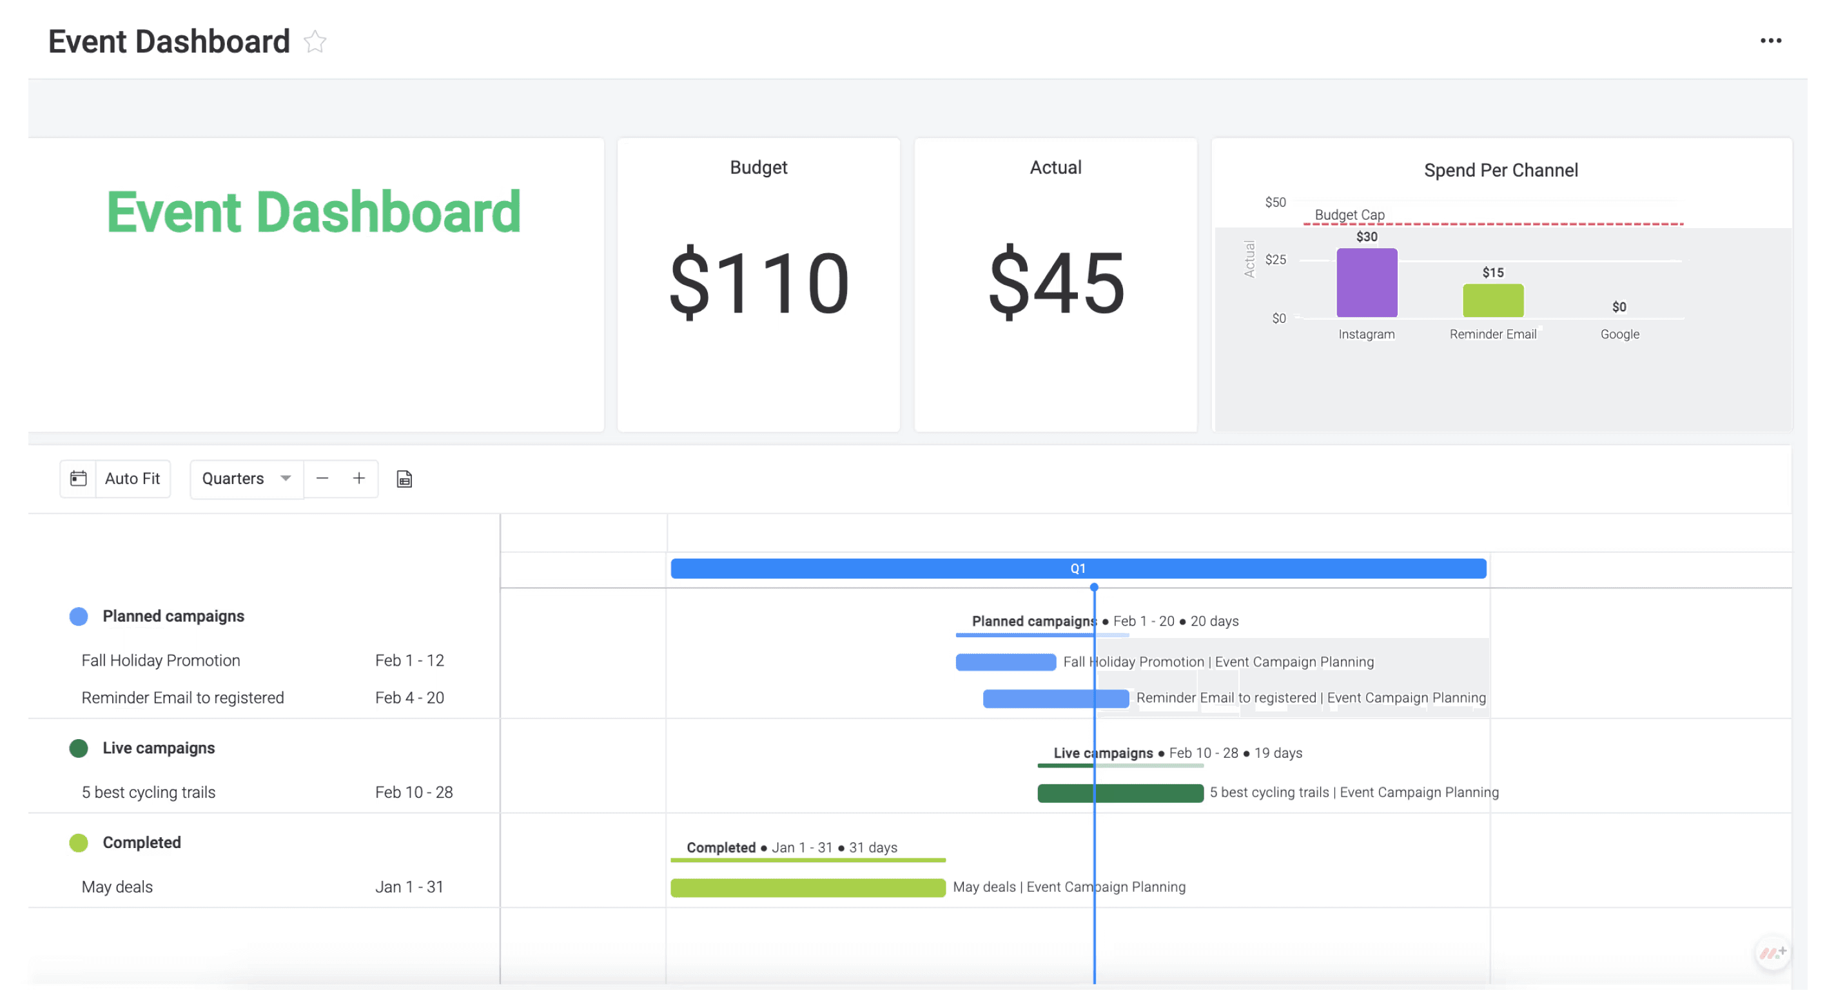Collapse the Planned campaigns group

pos(173,615)
